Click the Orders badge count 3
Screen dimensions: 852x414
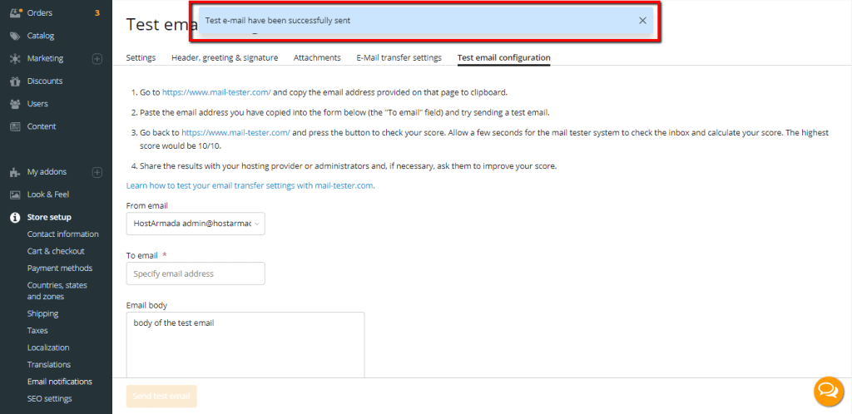pyautogui.click(x=97, y=12)
